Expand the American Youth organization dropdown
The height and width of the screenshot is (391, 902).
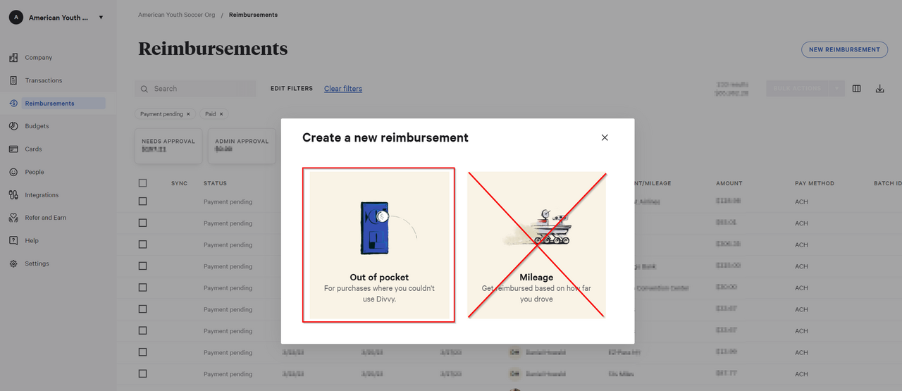click(x=101, y=18)
